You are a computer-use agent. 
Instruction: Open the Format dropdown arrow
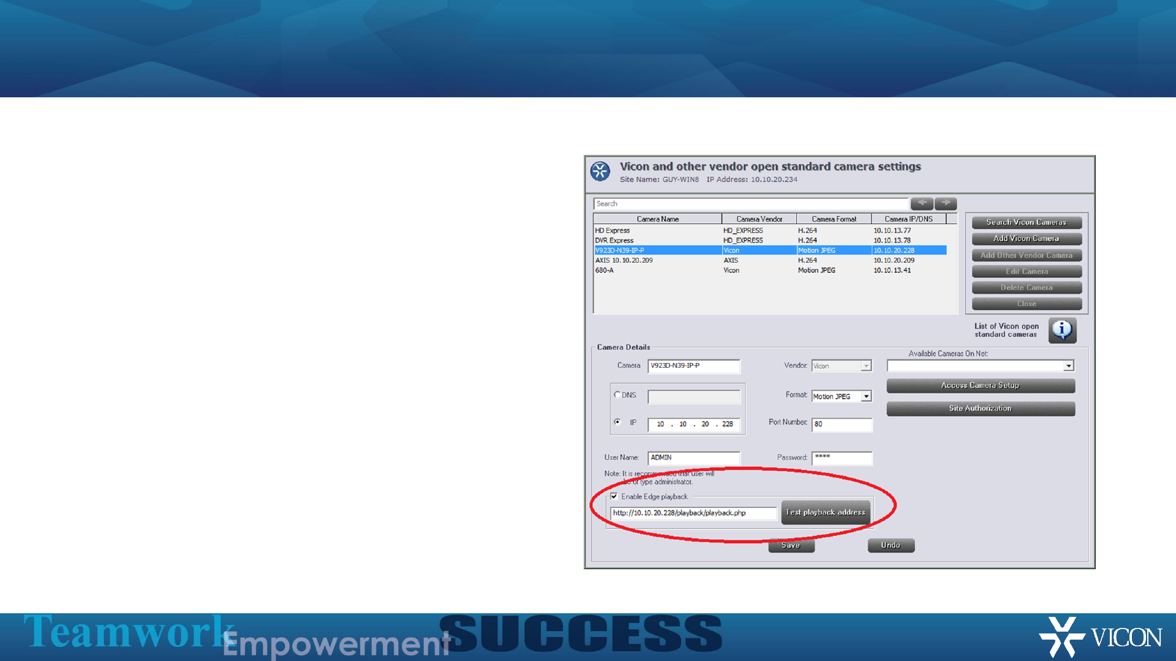[866, 397]
